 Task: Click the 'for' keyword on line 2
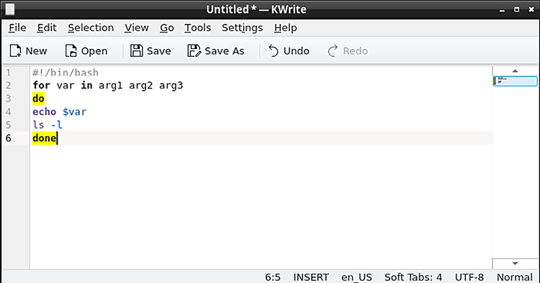(x=41, y=86)
